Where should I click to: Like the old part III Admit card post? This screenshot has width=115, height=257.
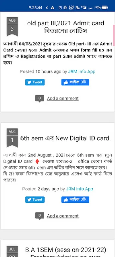pos(75,82)
